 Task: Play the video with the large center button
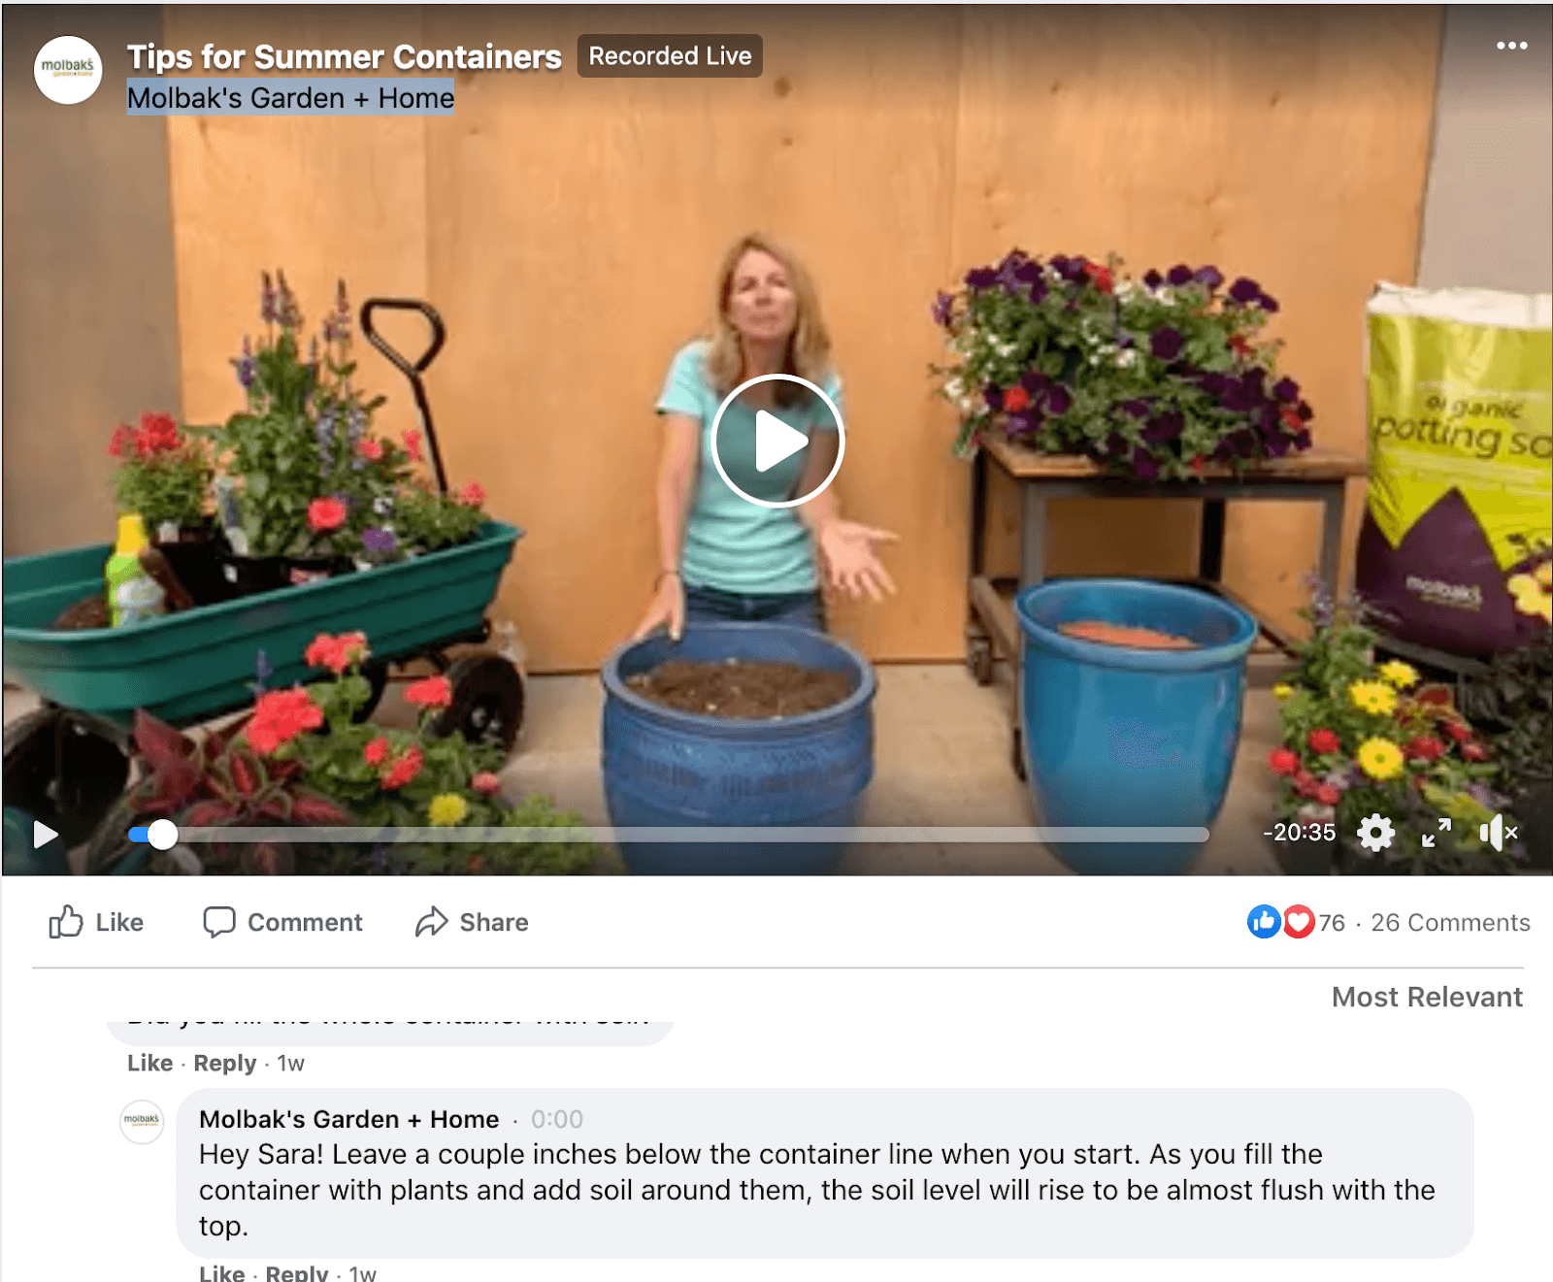tap(777, 441)
